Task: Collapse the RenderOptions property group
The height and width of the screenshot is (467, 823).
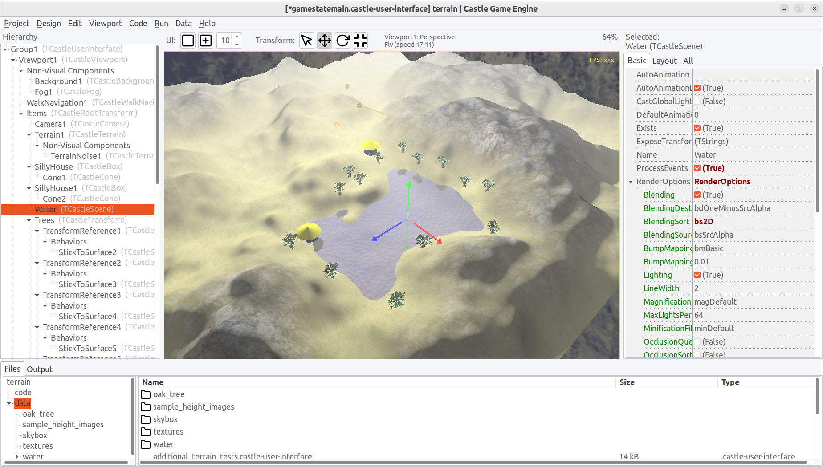Action: pos(631,182)
